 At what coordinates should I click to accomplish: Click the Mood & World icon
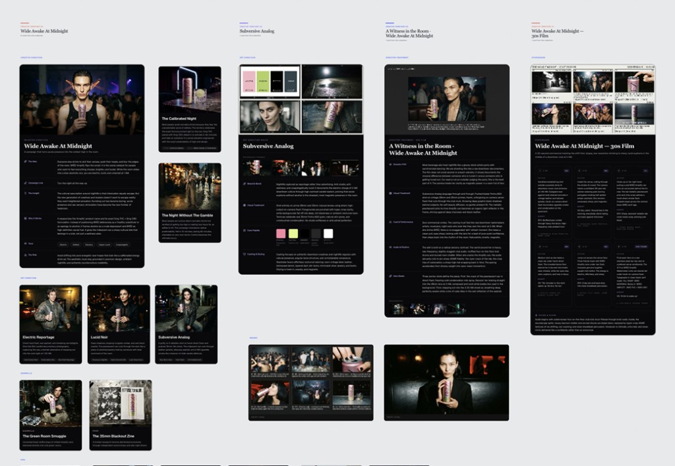(x=245, y=184)
